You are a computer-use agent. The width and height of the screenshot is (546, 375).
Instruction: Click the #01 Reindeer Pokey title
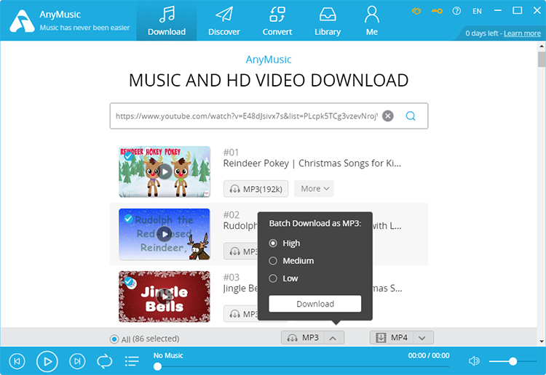(312, 164)
